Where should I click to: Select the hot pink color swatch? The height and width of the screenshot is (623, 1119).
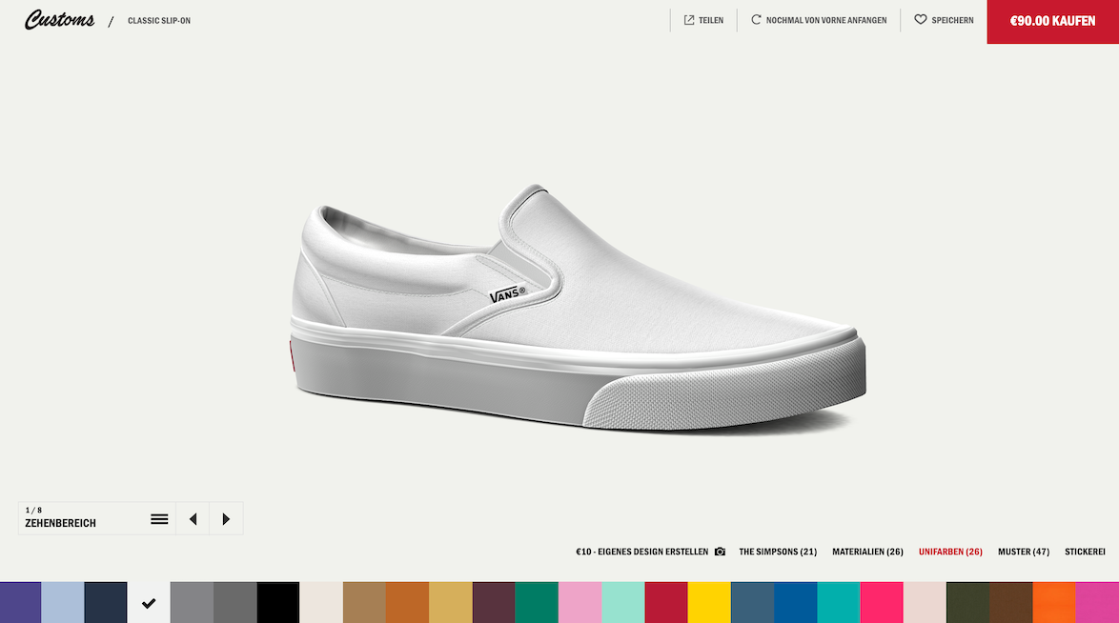pyautogui.click(x=882, y=602)
